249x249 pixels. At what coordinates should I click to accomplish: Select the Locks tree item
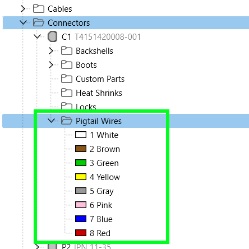coord(86,107)
